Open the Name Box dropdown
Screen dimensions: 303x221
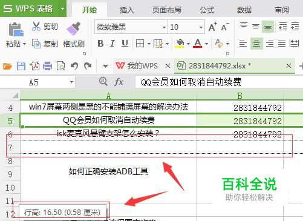[71, 82]
